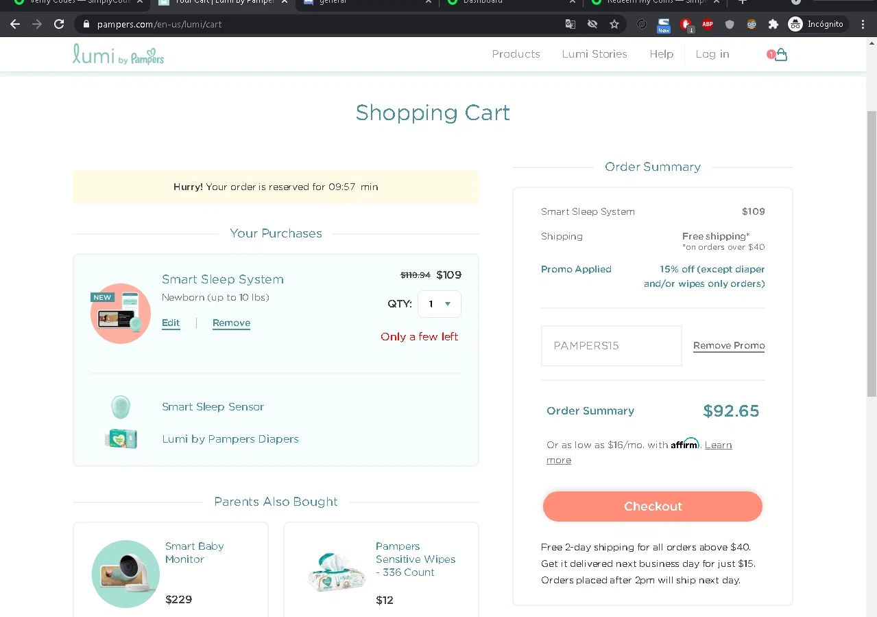Click the $92.65 order total
Screen dimensions: 877x617
(731, 411)
